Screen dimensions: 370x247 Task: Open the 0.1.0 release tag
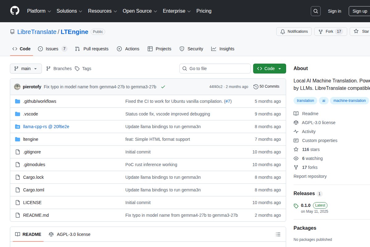306,205
